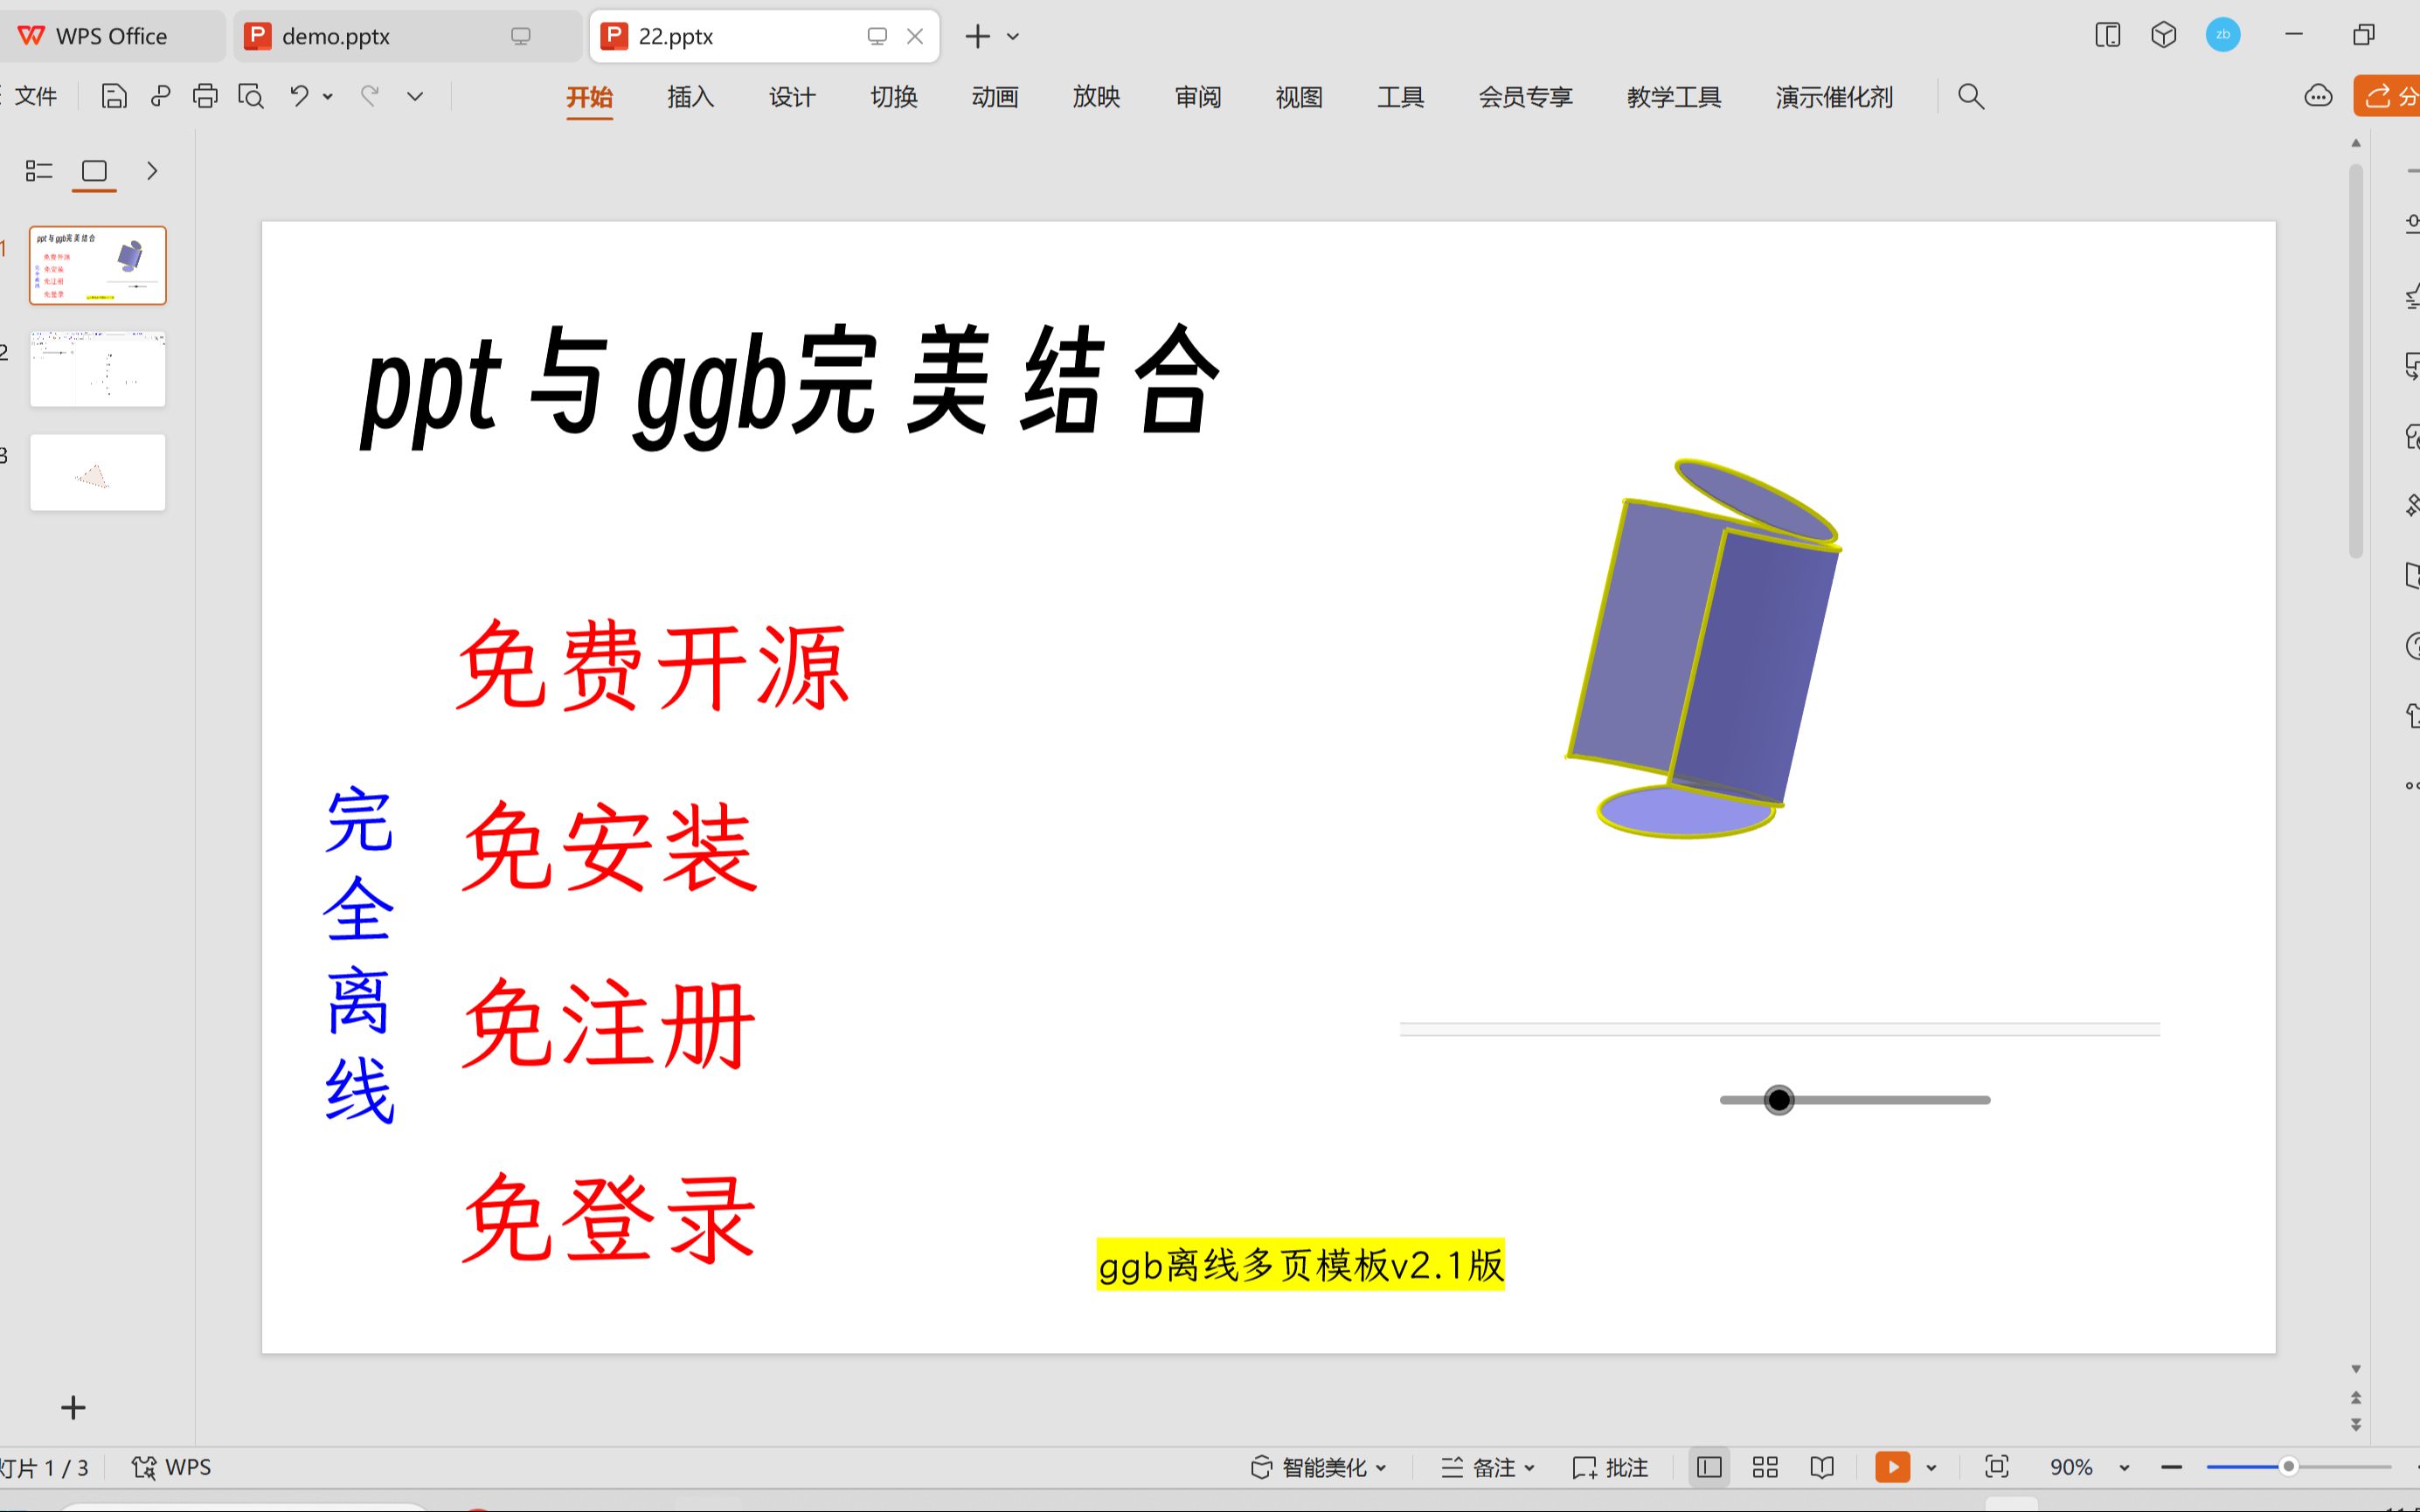Click the slide's embedded slider knob
Screen dimensions: 2420x1512
click(x=1779, y=1100)
